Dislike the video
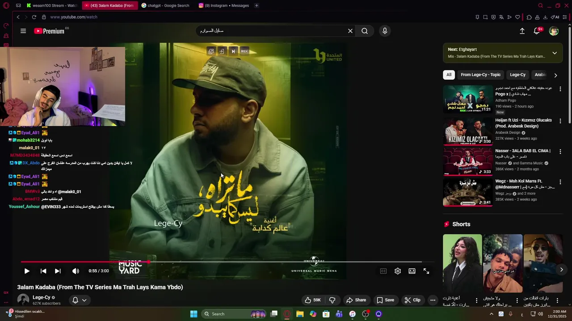Viewport: 572px width, 321px height. pyautogui.click(x=332, y=300)
